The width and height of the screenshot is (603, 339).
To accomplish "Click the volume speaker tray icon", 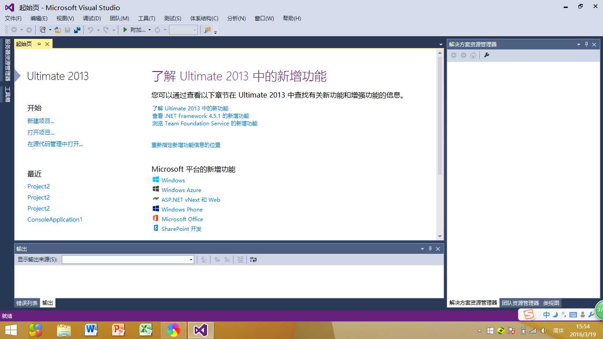I will tap(544, 331).
